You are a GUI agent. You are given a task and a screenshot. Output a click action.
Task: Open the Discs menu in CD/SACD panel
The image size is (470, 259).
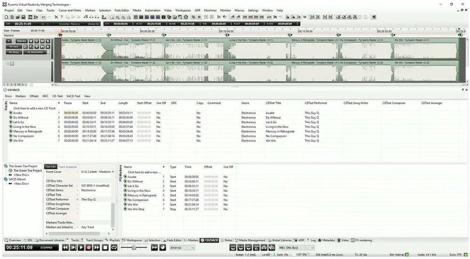coord(8,96)
